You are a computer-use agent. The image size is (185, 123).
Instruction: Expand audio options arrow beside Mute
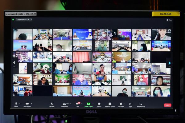pos(20,104)
